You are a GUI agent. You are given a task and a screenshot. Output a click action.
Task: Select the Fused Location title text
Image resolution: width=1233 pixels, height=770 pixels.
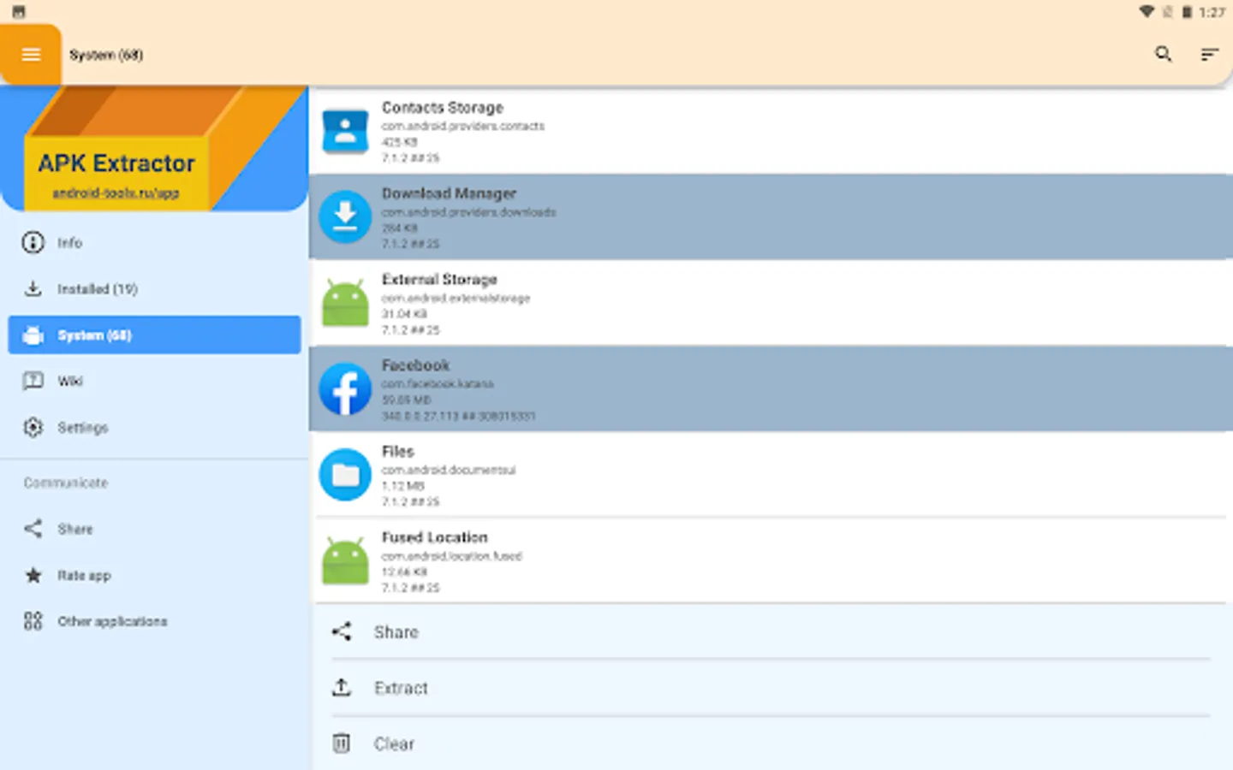435,537
